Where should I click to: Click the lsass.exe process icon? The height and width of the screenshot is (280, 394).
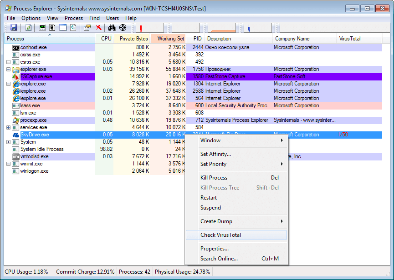pyautogui.click(x=16, y=106)
